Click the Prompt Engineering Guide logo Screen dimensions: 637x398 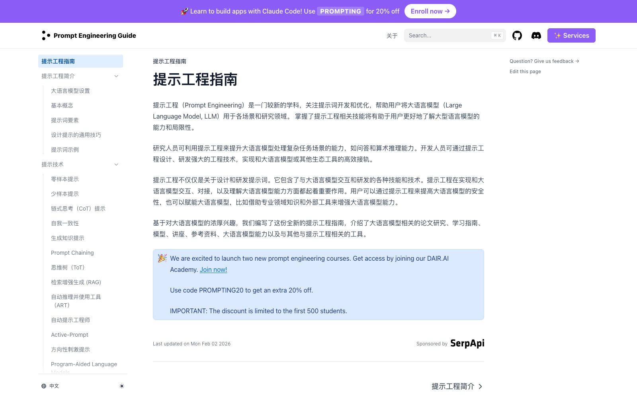89,35
